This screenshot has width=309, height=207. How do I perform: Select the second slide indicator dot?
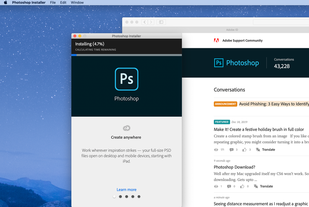tap(120, 196)
